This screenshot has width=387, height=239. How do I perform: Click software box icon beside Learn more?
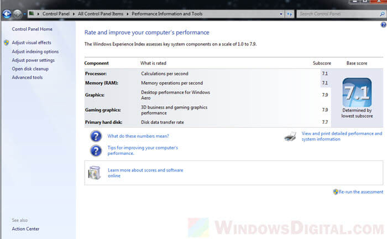click(95, 173)
